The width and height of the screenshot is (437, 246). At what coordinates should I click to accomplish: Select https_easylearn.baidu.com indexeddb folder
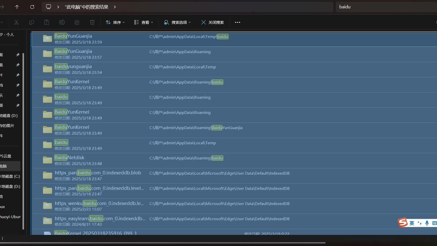(x=234, y=221)
